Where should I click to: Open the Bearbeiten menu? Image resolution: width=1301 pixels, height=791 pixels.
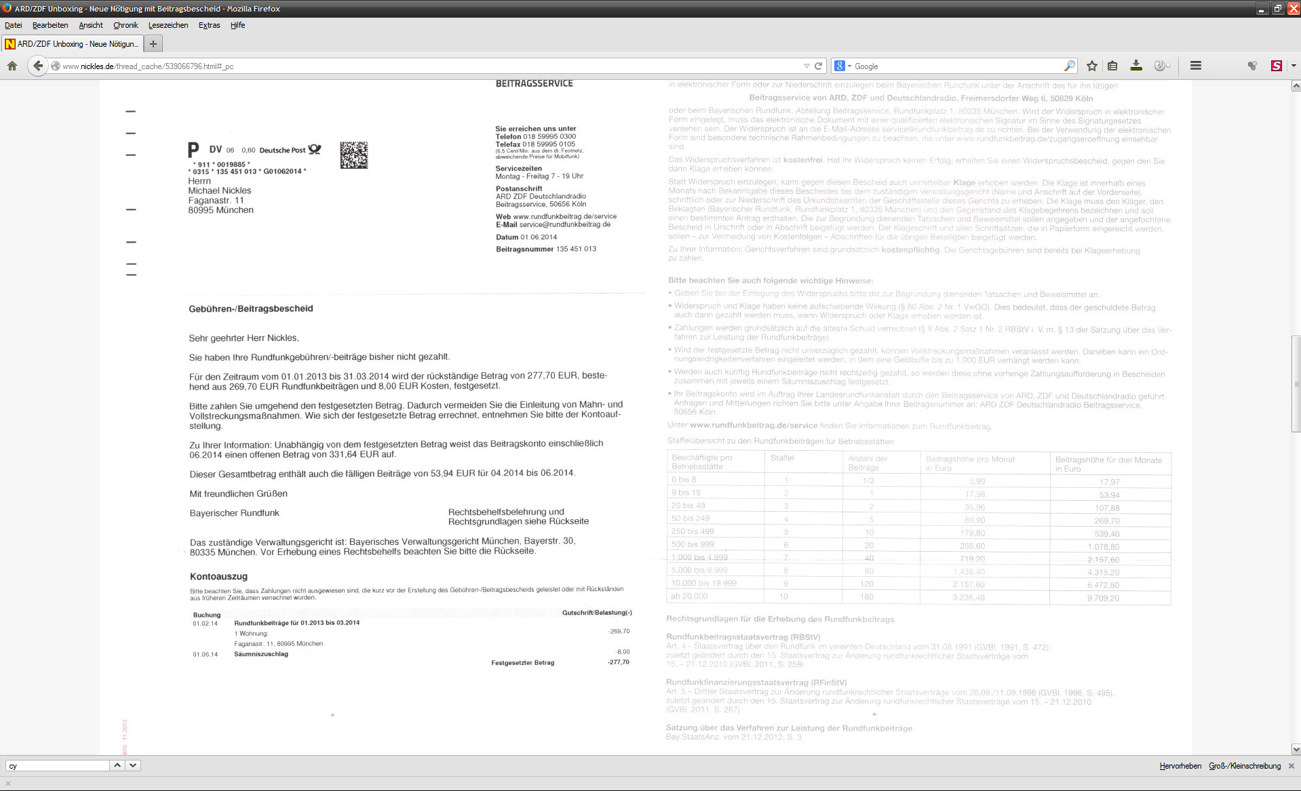[50, 25]
